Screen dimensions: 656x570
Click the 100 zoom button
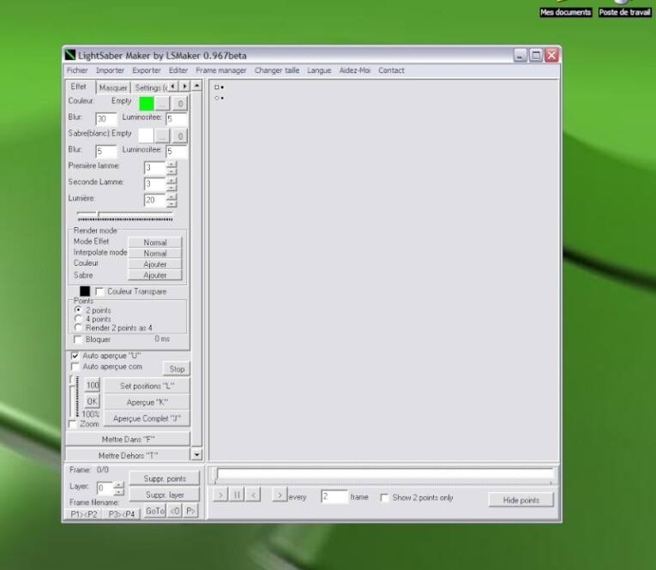pyautogui.click(x=93, y=385)
